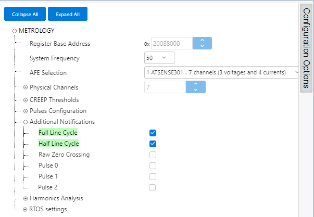Open the System Frequency dropdown
Image resolution: width=314 pixels, height=217 pixels.
(159, 57)
